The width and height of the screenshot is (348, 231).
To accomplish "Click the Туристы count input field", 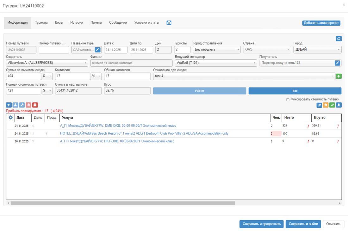I will coord(182,50).
